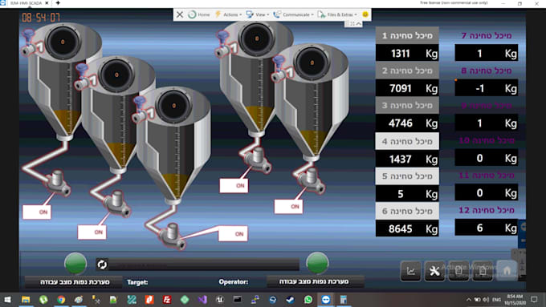Click the TeamViewer close-session X icon
Image resolution: width=546 pixels, height=307 pixels.
click(x=180, y=14)
